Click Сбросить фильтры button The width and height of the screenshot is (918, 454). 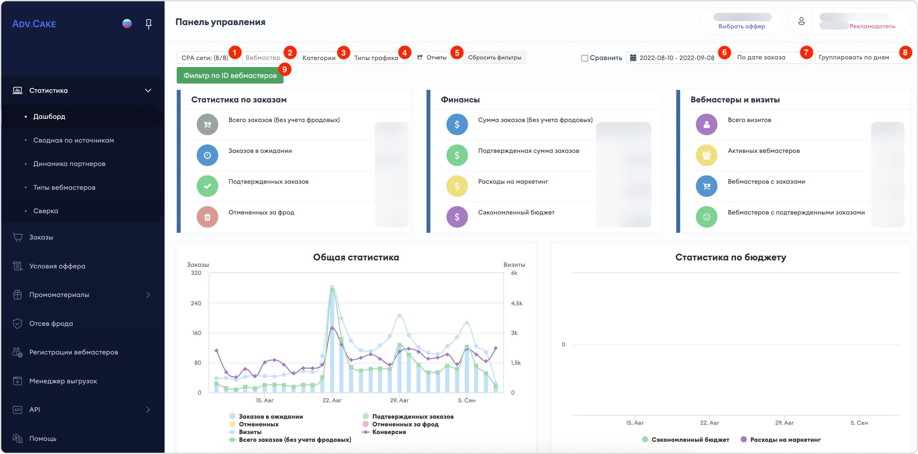click(x=494, y=58)
